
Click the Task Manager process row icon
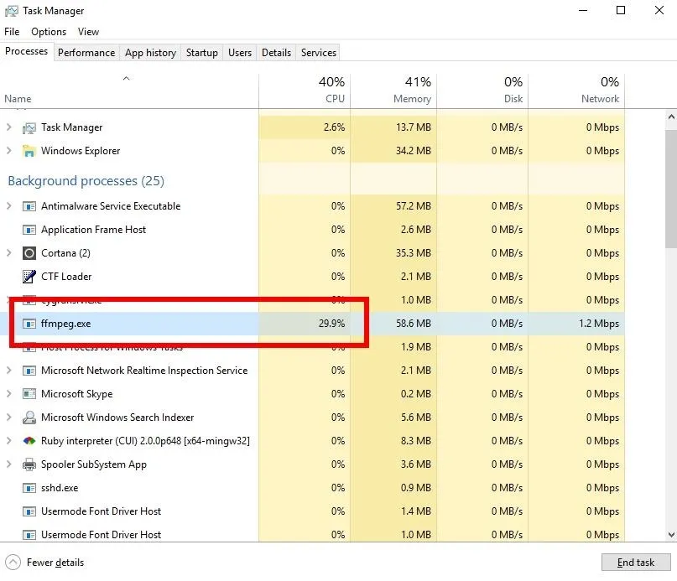point(29,127)
